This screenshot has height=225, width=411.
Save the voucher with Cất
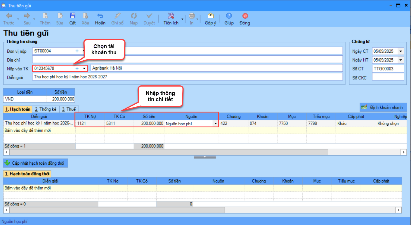tap(72, 19)
